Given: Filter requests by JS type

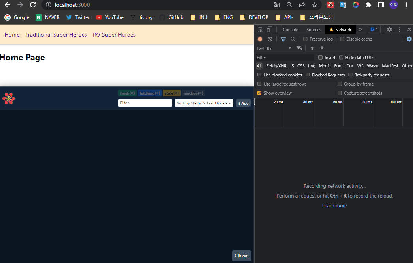Looking at the screenshot, I should [x=292, y=66].
